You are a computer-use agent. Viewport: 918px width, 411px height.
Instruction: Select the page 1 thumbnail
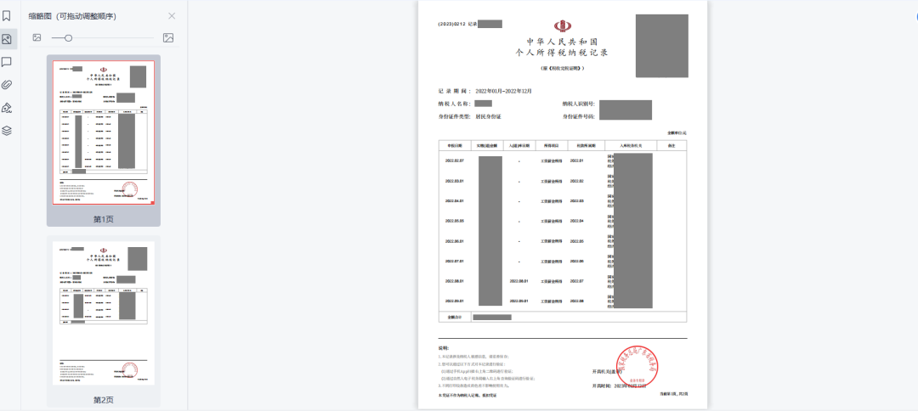click(104, 132)
